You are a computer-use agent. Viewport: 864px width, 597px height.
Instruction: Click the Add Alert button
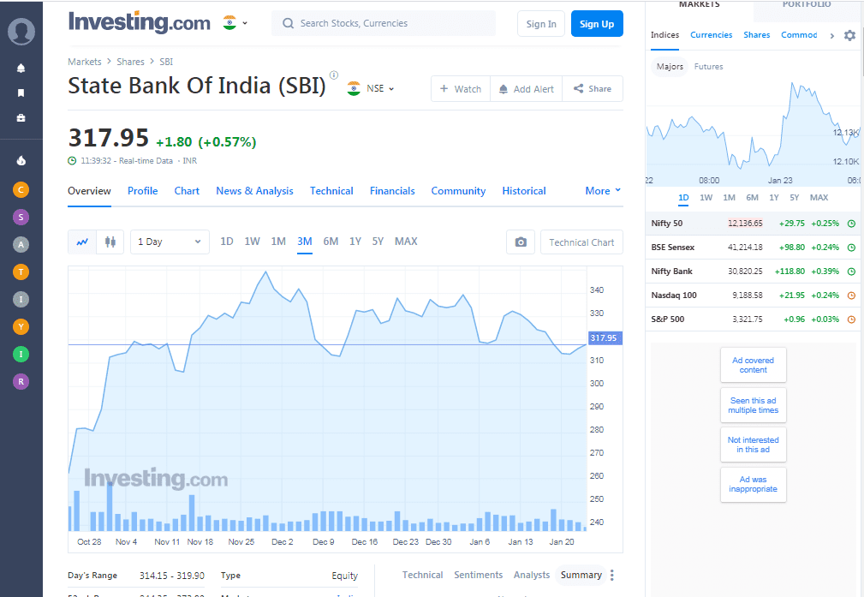click(527, 89)
